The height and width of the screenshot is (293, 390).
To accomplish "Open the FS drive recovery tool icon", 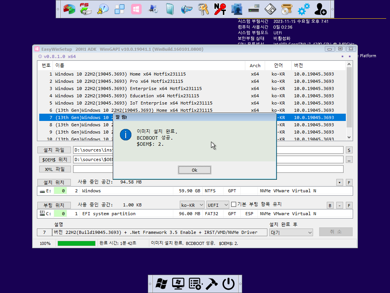I will click(x=86, y=9).
